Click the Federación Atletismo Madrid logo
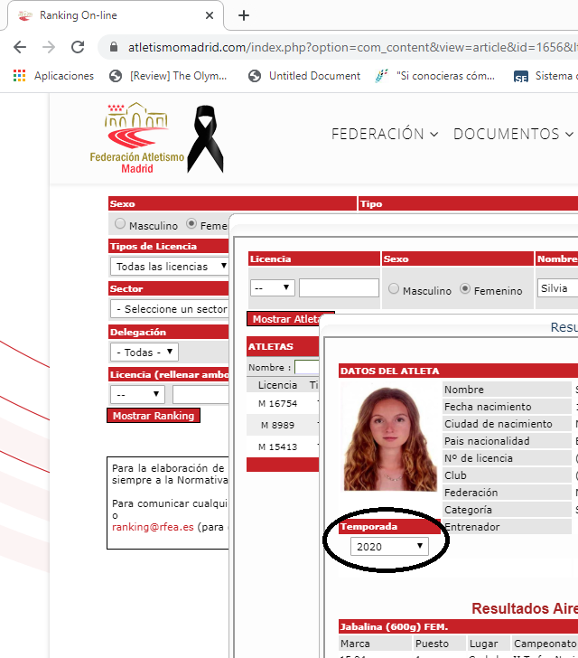578x658 pixels. coord(136,138)
